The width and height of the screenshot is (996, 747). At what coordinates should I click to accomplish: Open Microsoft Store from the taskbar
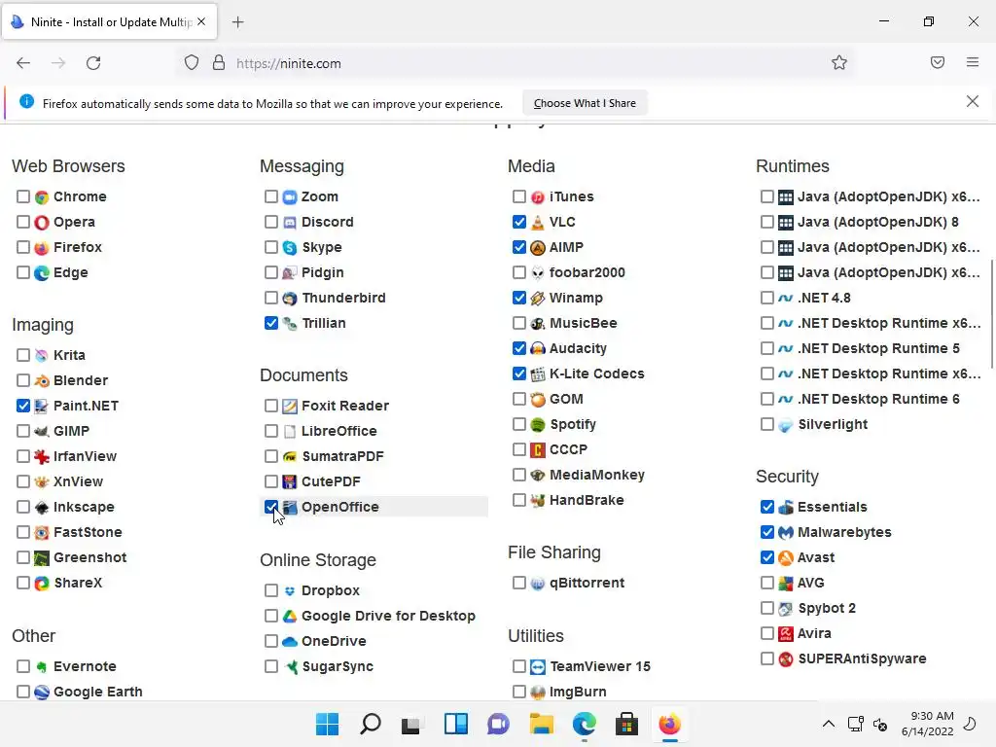click(x=627, y=724)
